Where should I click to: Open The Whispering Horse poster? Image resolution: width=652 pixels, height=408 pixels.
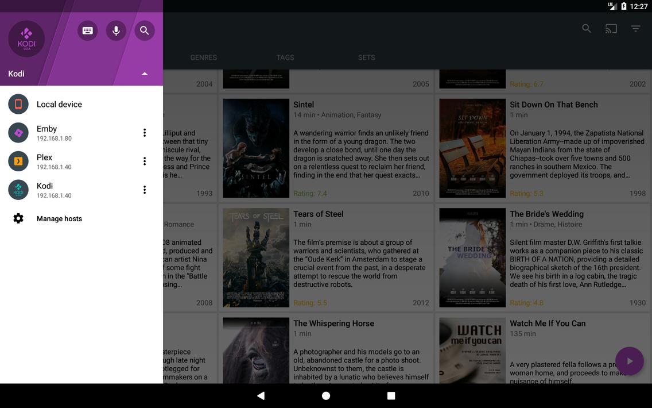(x=256, y=351)
